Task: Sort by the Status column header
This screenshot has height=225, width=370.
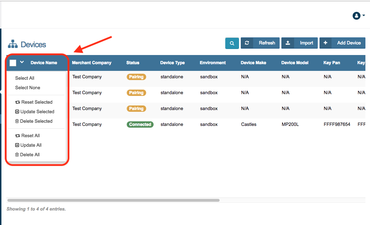Action: pos(133,63)
